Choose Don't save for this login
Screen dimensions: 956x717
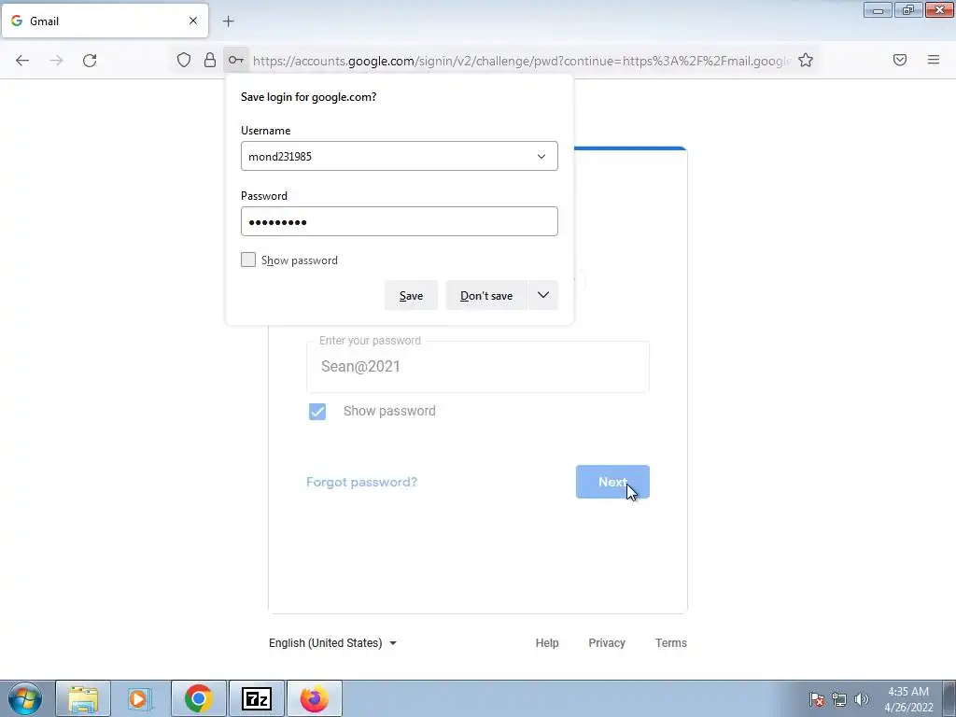(486, 296)
